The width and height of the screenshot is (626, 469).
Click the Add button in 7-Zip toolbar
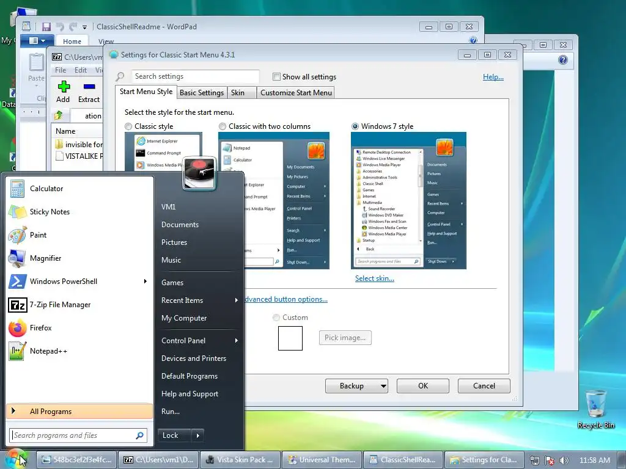click(63, 92)
